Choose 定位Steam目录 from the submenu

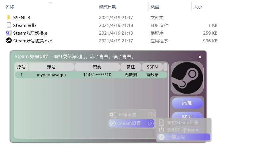point(184,123)
